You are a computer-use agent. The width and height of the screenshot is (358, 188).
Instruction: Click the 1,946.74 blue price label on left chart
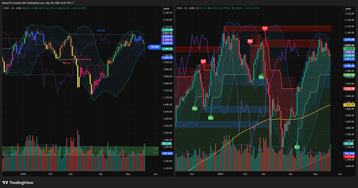(168, 58)
